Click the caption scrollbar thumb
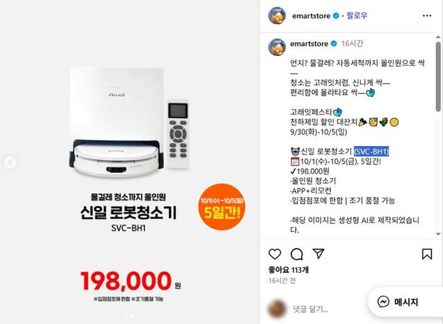 pyautogui.click(x=438, y=76)
